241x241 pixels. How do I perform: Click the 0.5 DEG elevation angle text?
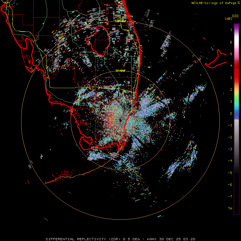(x=131, y=239)
